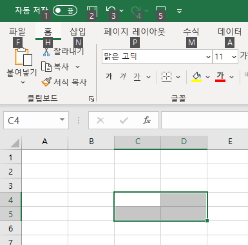
Task: Open the font size dropdown arrow
Action: click(234, 57)
